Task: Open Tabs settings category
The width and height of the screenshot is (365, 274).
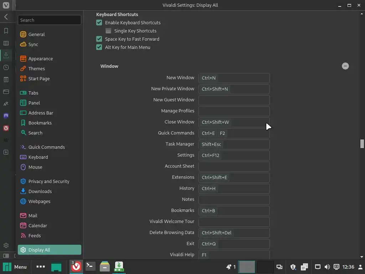Action: pos(49,93)
